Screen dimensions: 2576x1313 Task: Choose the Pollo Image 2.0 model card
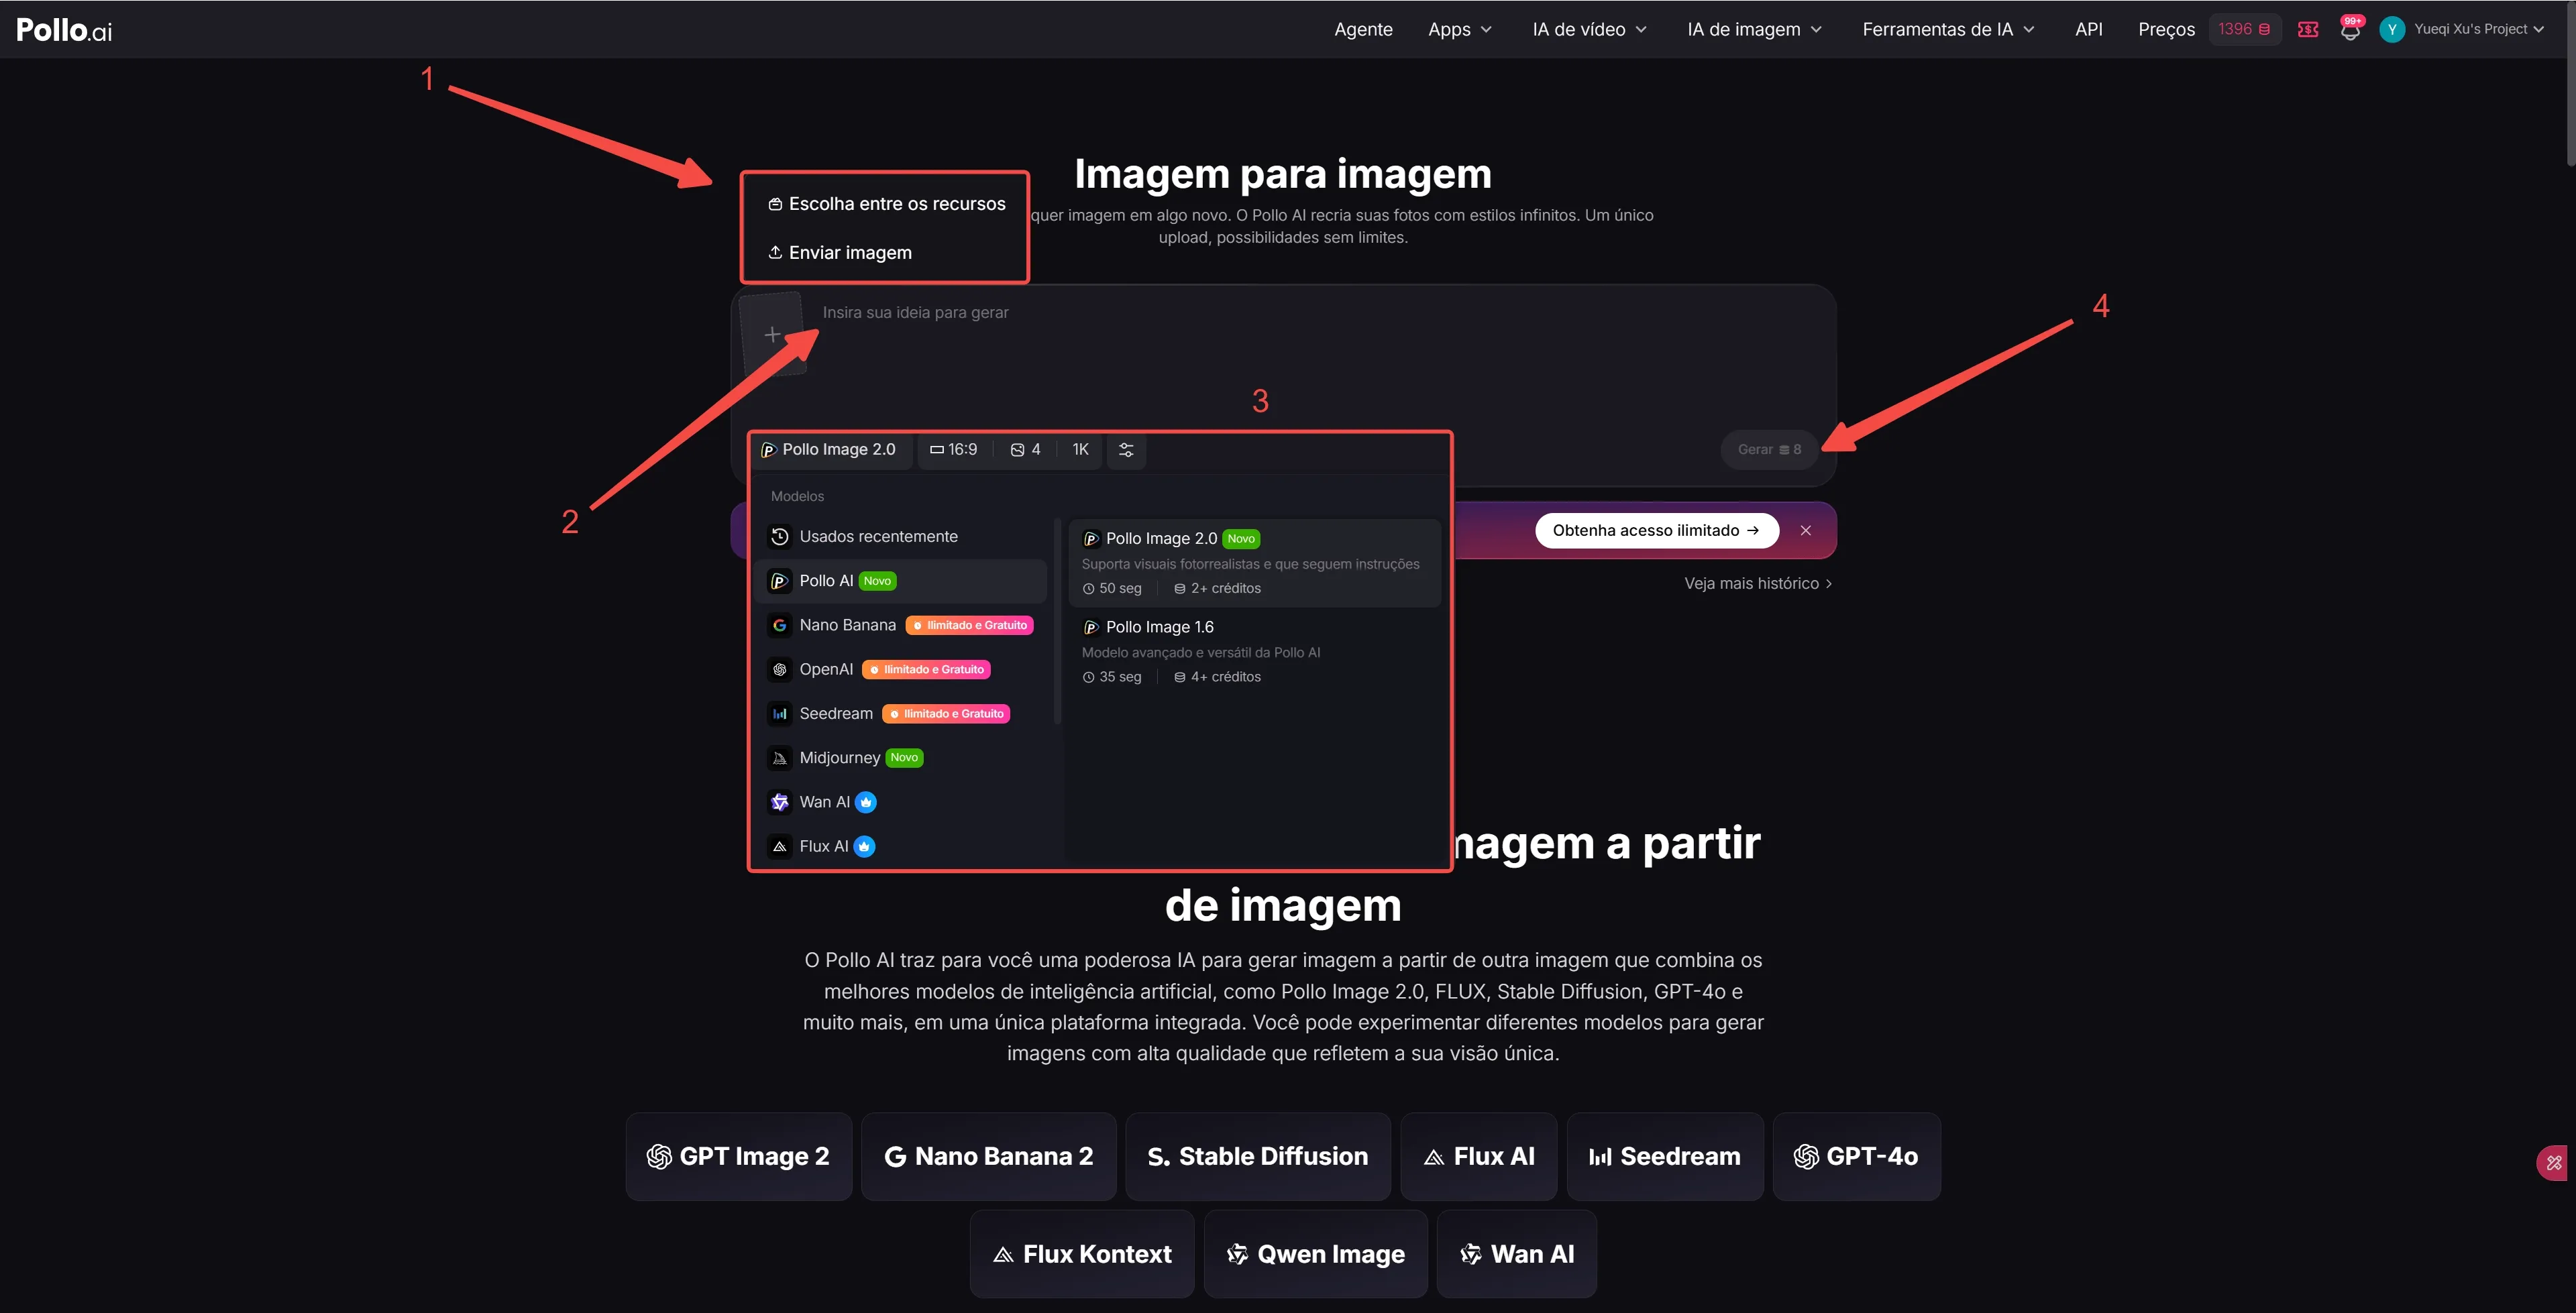[1254, 563]
